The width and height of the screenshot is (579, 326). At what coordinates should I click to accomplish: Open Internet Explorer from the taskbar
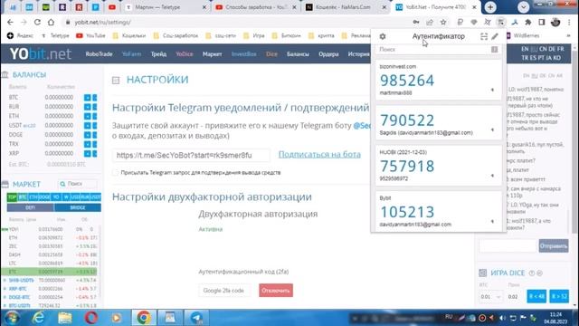(x=38, y=318)
